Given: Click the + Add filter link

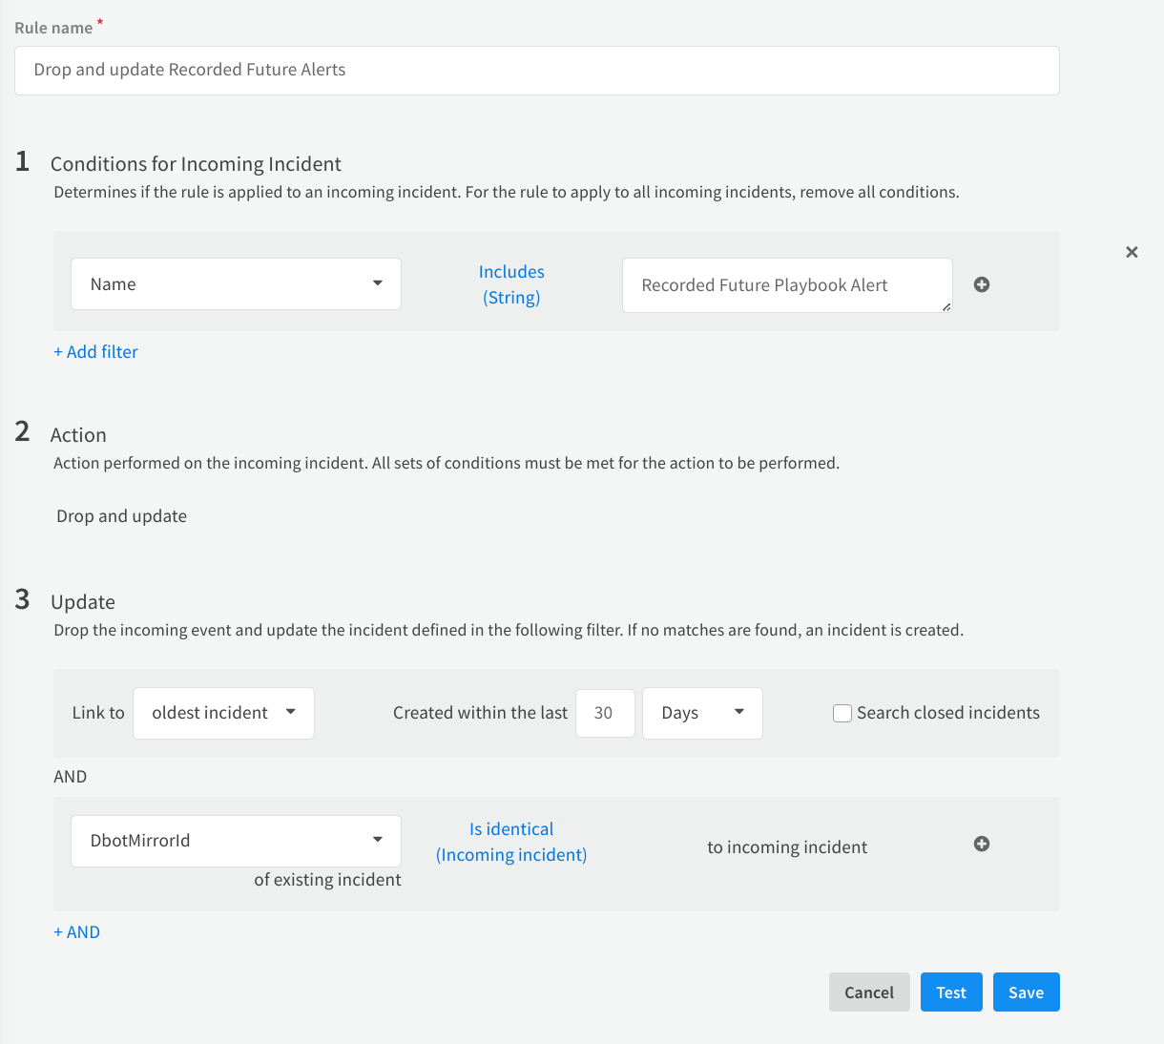Looking at the screenshot, I should click(x=95, y=352).
